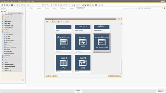Go to the first data record

pyautogui.click(x=33, y=5)
